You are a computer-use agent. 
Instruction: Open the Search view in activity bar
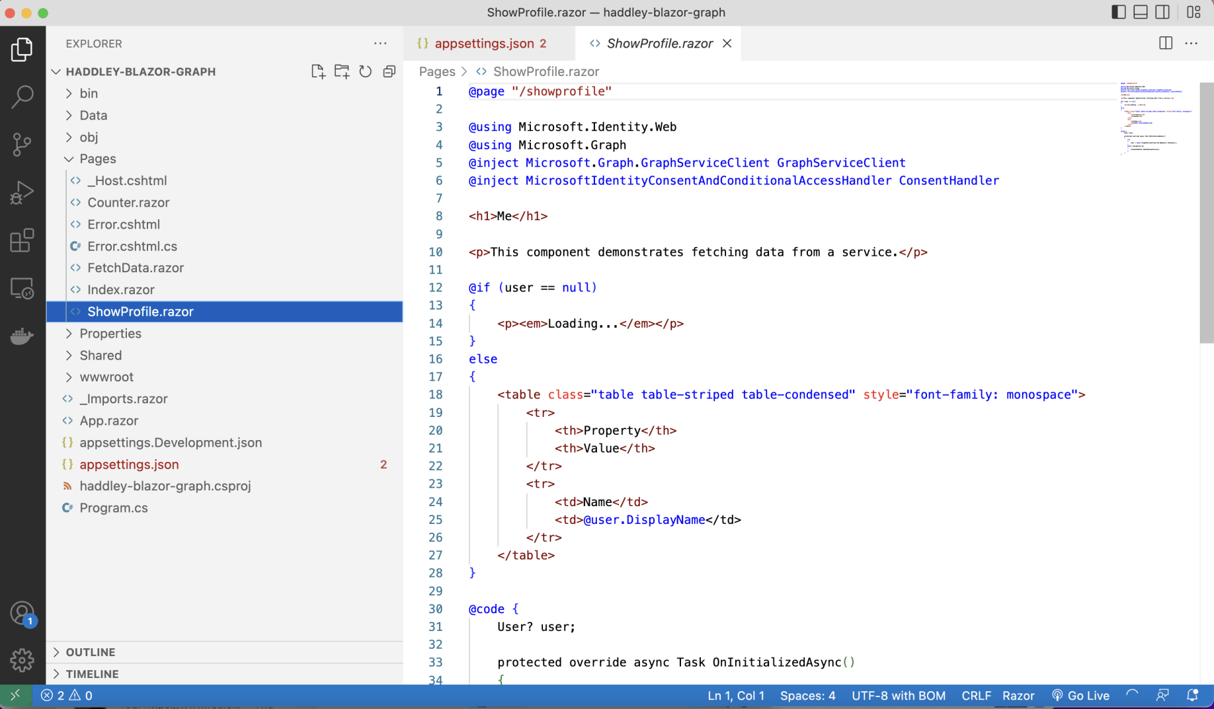tap(22, 96)
